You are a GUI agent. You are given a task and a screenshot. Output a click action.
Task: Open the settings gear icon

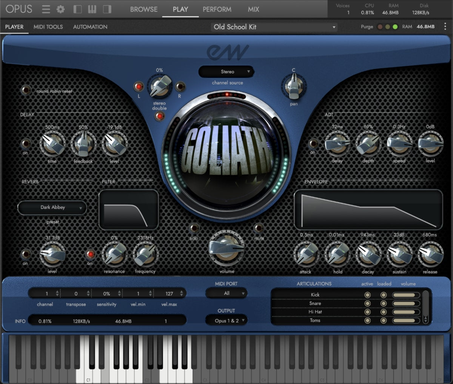[x=60, y=9]
